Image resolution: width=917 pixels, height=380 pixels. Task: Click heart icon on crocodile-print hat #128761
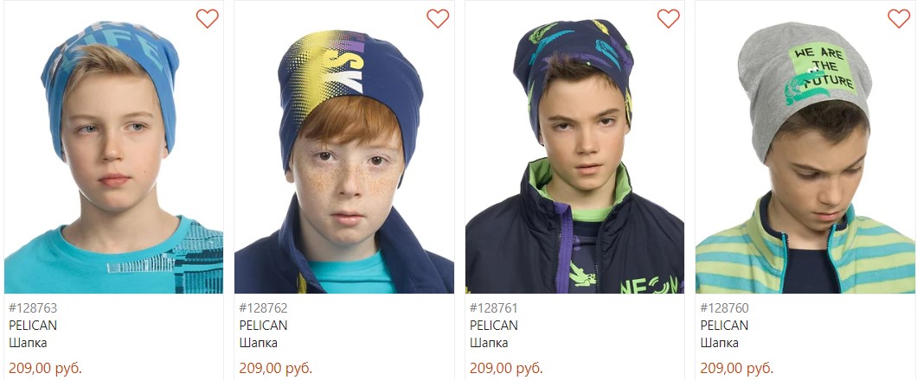point(669,19)
